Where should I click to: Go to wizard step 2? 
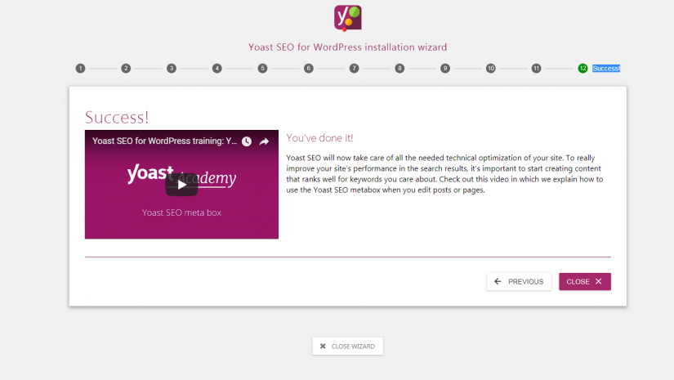click(126, 69)
